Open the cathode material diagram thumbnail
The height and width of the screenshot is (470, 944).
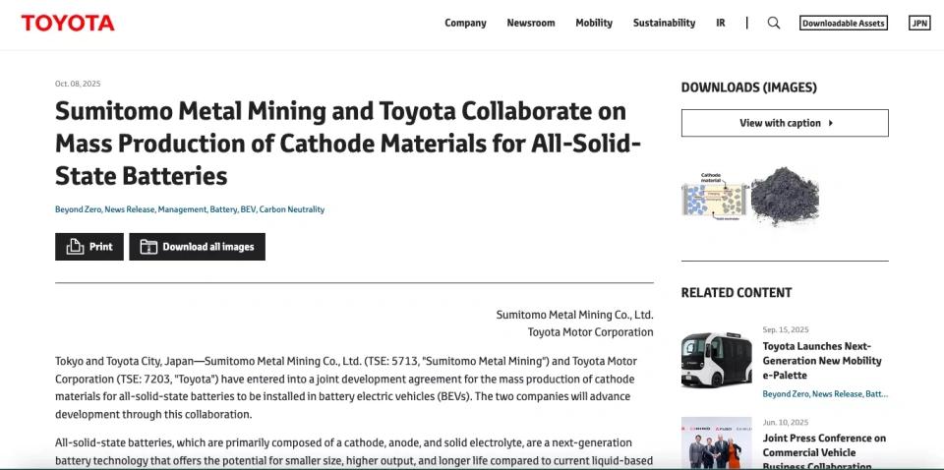pyautogui.click(x=715, y=198)
